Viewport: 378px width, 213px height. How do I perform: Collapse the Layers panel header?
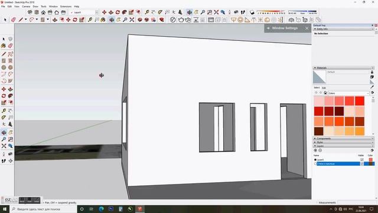[x=344, y=146]
